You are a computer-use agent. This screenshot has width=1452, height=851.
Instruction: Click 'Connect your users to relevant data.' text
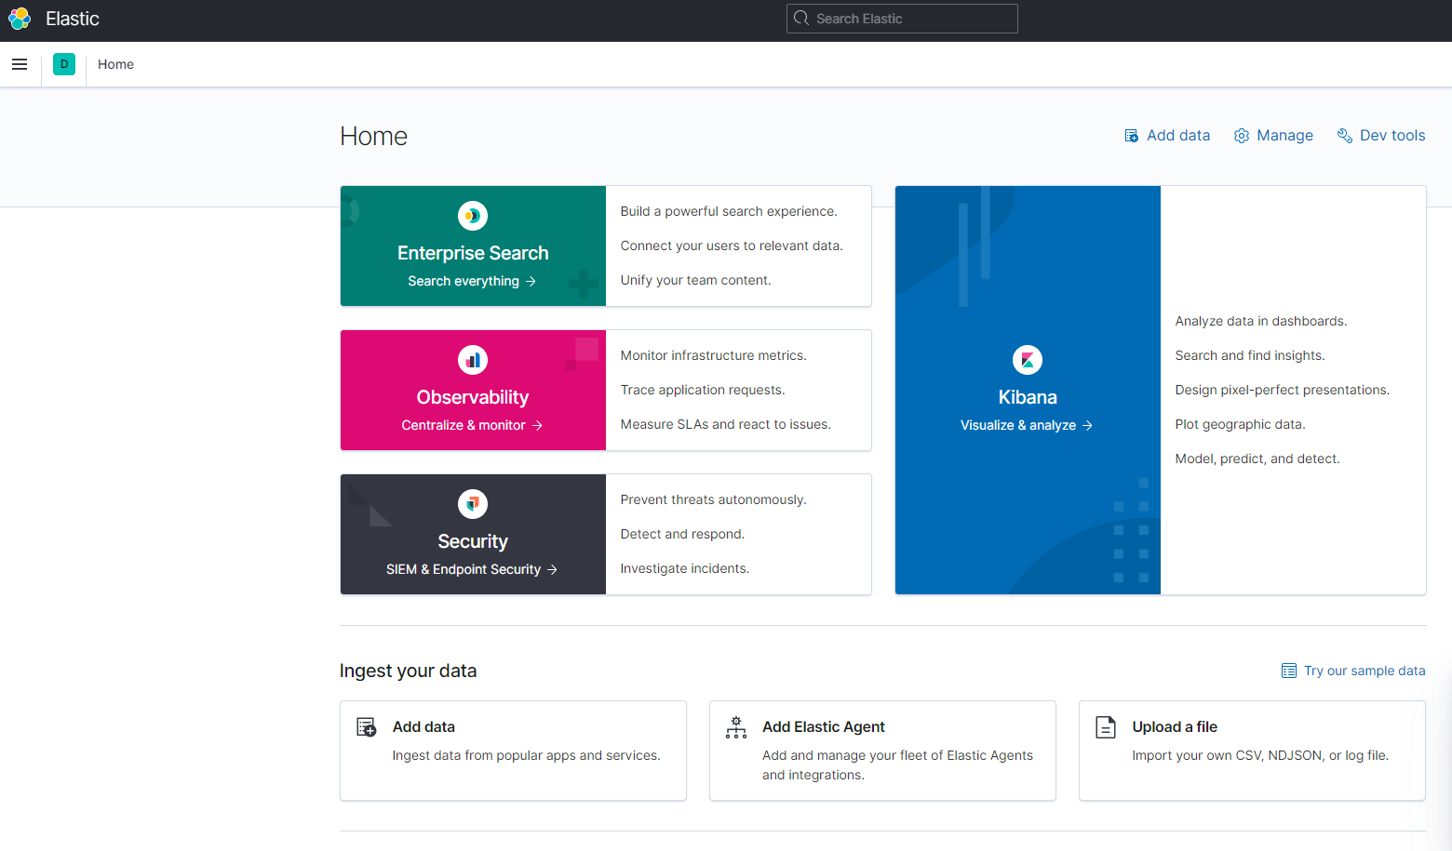tap(732, 246)
